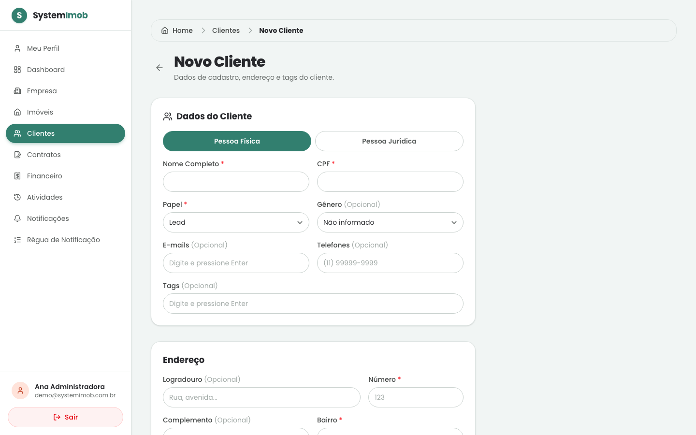Screen dimensions: 696x435
Task: Click the Logradouro address field
Action: coord(261,397)
